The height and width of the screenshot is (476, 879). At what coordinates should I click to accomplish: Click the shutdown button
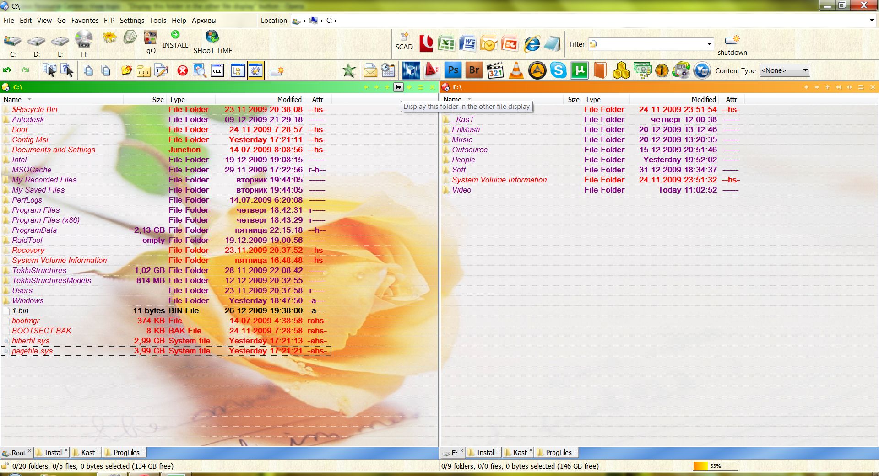732,44
